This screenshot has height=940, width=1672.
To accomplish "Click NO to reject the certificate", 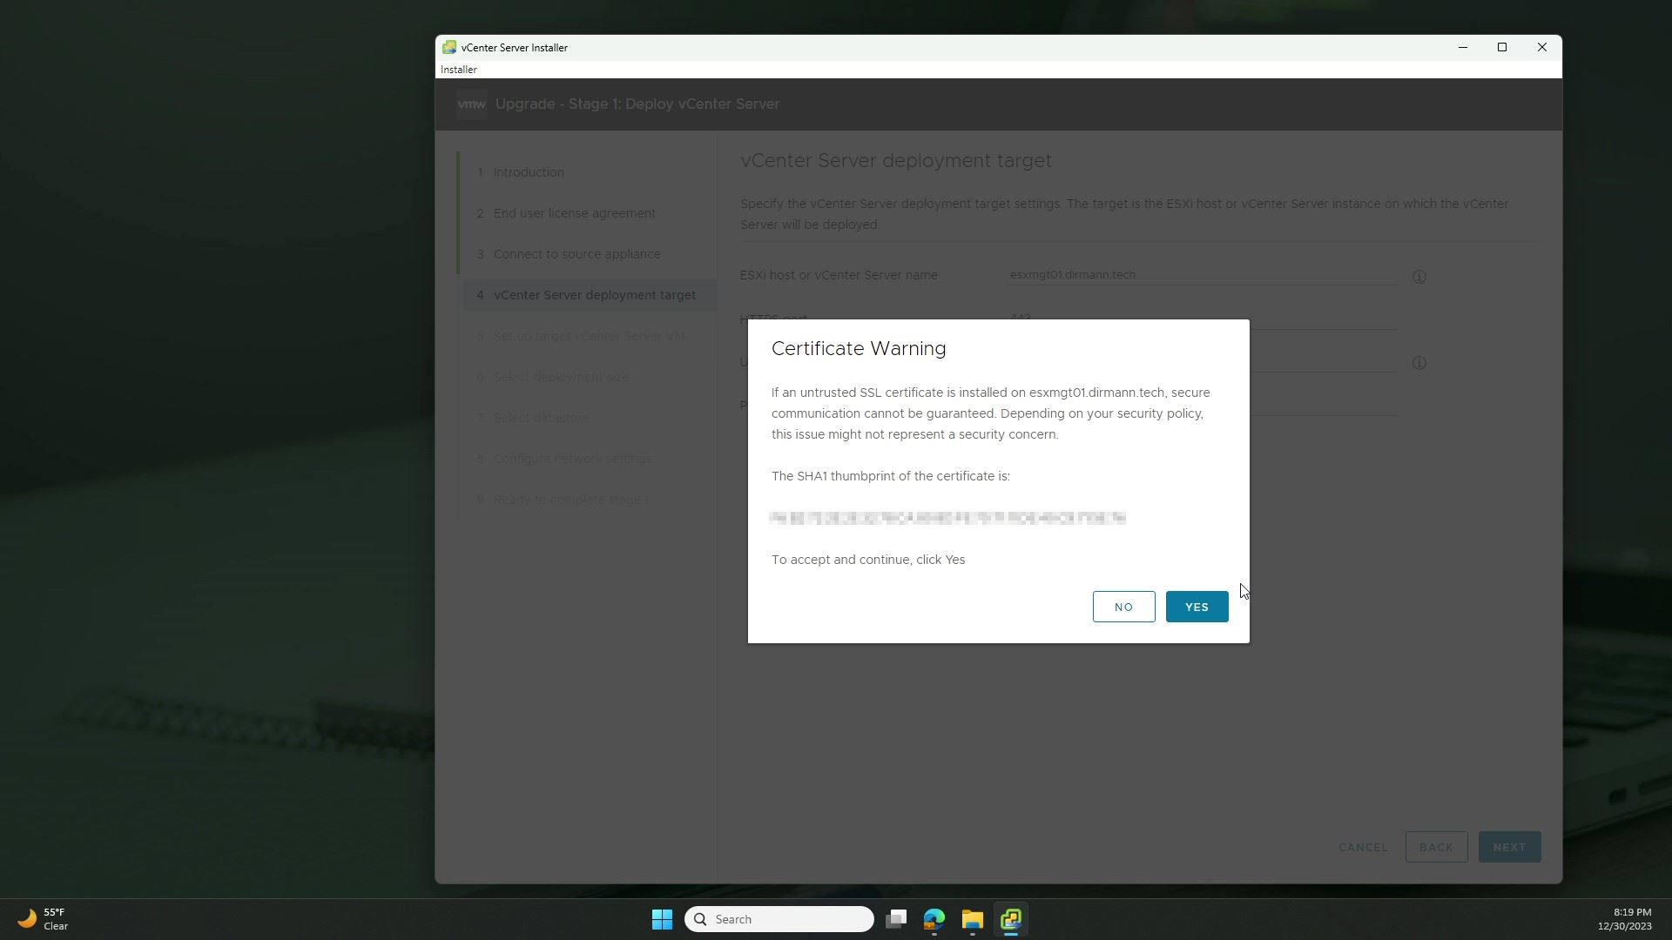I will pos(1123,607).
